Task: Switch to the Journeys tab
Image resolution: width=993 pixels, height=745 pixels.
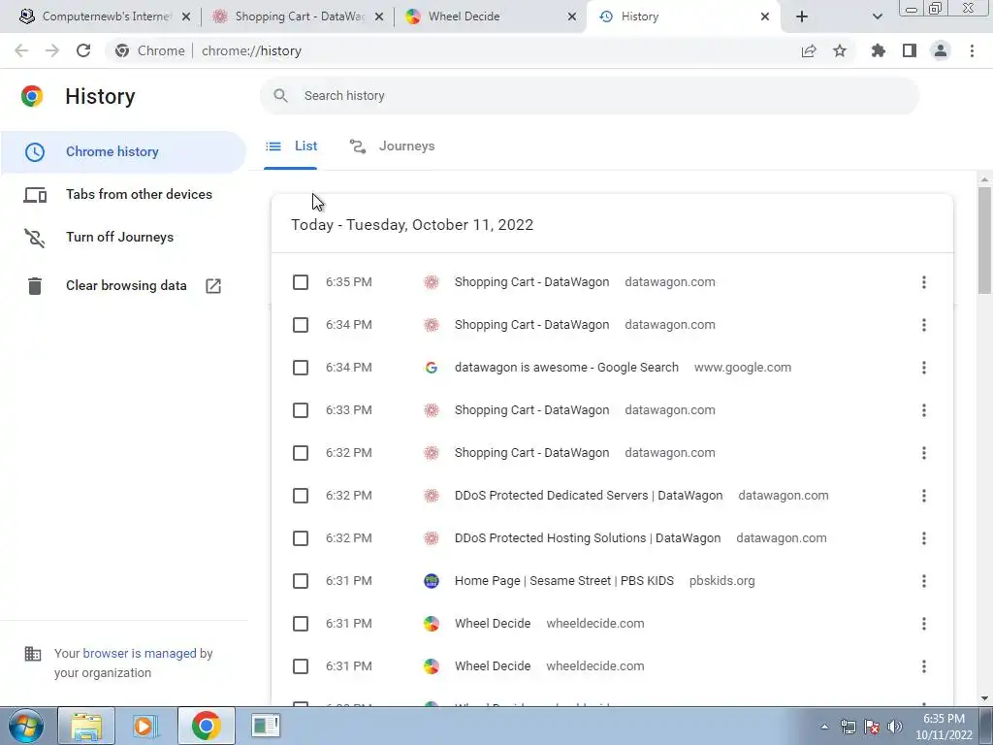Action: click(392, 146)
